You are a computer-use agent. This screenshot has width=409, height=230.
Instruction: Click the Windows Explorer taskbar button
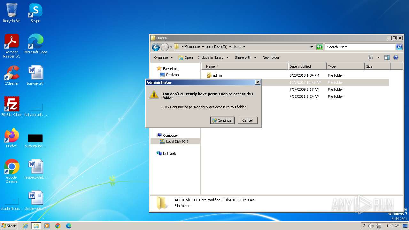coord(36,226)
